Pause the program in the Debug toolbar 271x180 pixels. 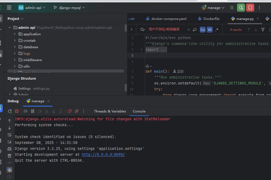(x=33, y=111)
